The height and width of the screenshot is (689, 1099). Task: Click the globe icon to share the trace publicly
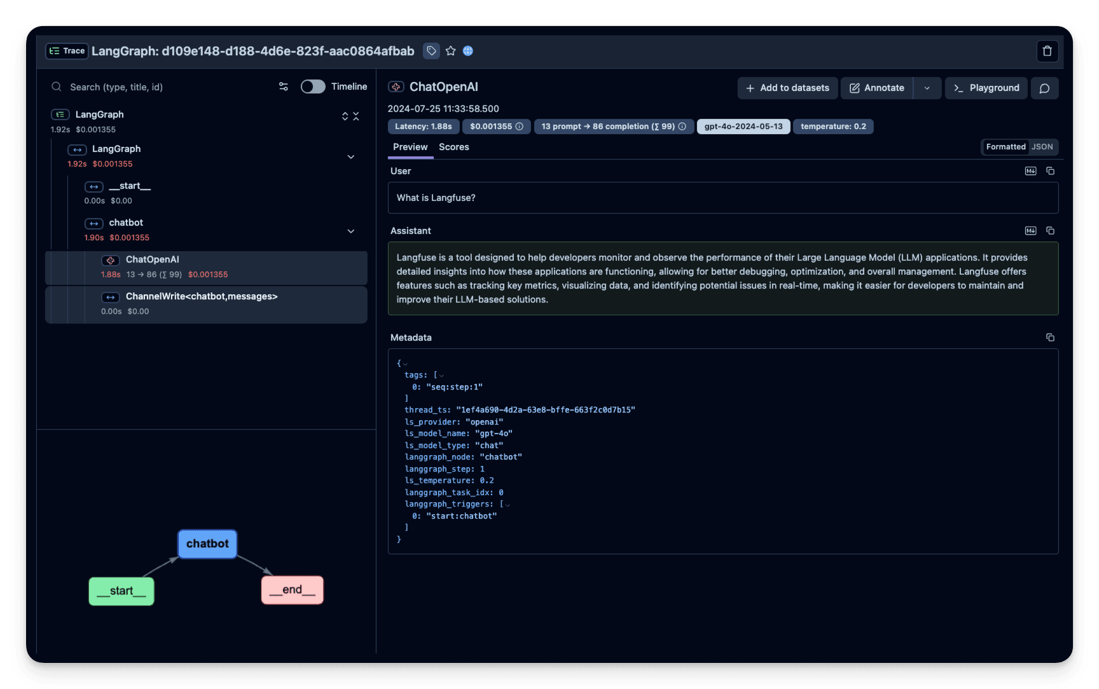468,51
